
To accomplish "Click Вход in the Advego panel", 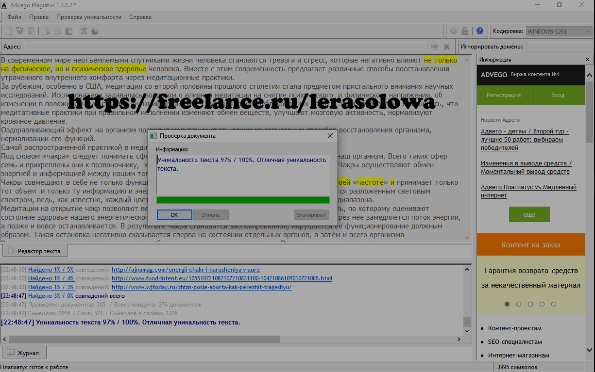I will (558, 95).
